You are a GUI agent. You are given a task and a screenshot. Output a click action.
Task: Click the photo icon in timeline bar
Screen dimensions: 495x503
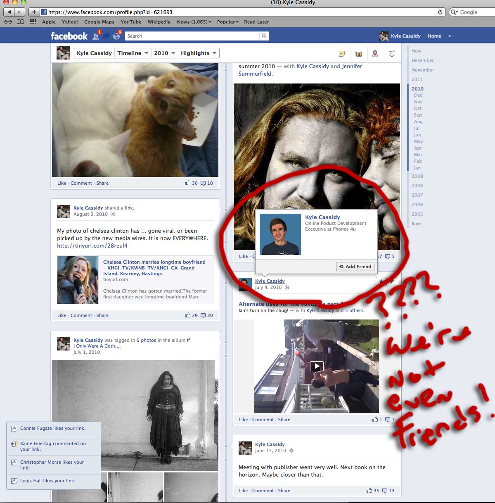358,53
